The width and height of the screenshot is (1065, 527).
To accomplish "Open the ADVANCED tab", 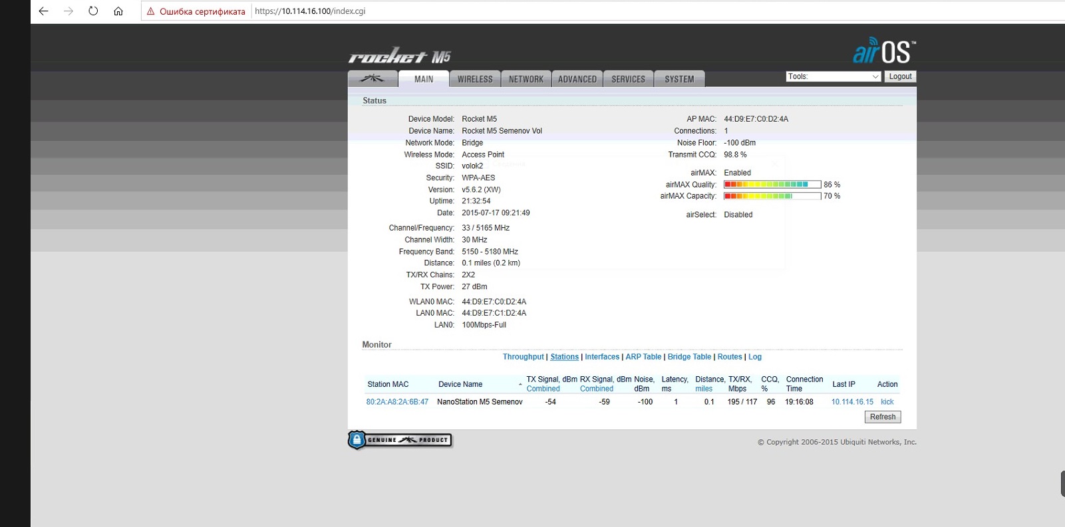I will click(577, 78).
